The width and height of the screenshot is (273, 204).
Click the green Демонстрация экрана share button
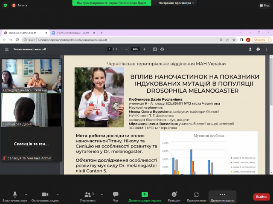145,196
